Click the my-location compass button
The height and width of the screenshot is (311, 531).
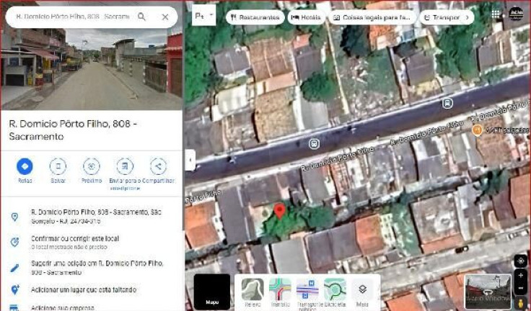[x=521, y=261]
